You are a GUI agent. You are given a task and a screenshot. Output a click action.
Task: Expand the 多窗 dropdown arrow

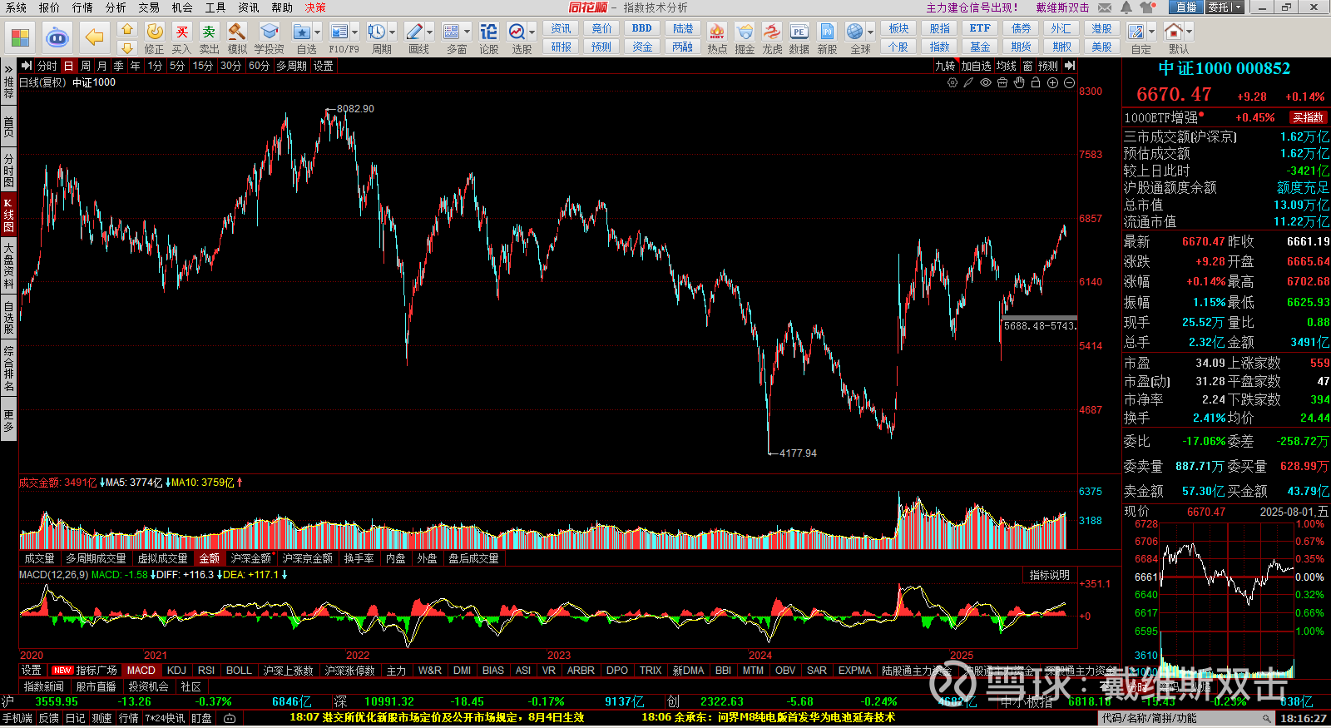coord(468,32)
